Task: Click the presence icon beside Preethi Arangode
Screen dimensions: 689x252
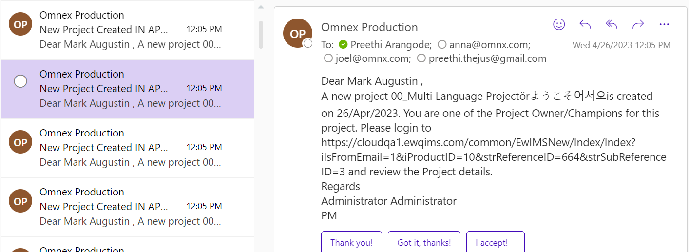Action: pyautogui.click(x=343, y=45)
